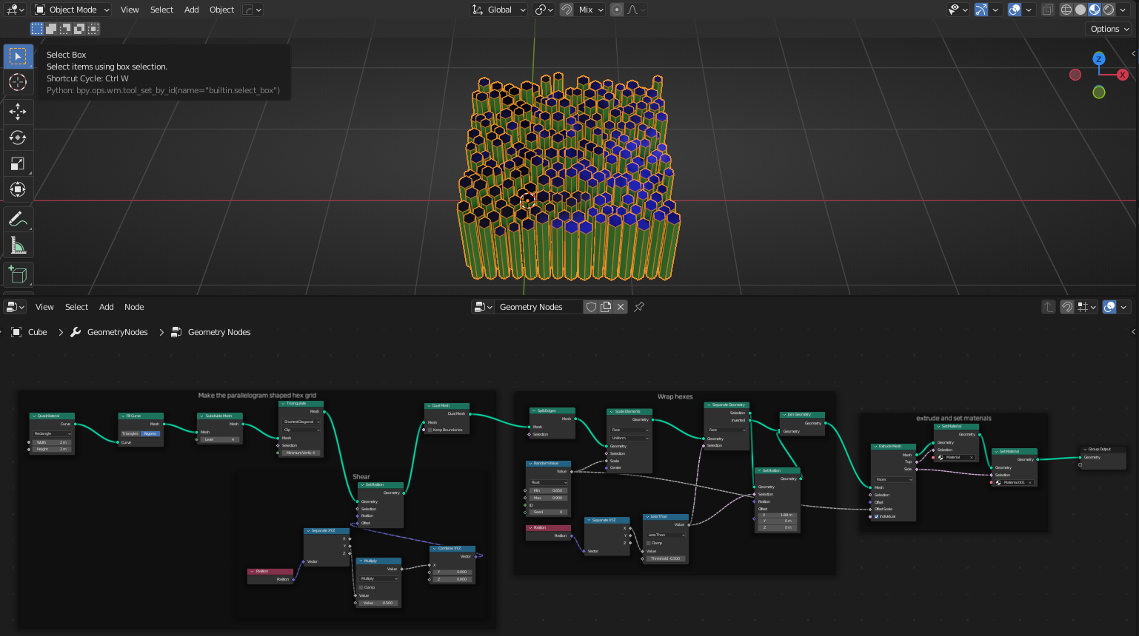Activate the Scale tool
Screen dimensions: 1139x636
(x=18, y=163)
